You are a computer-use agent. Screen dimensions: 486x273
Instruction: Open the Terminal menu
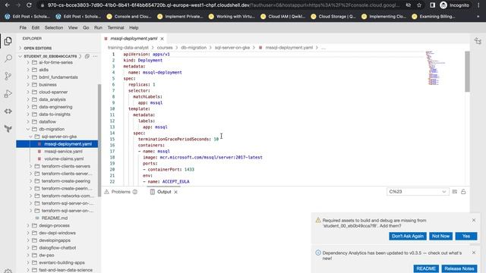coord(115,27)
